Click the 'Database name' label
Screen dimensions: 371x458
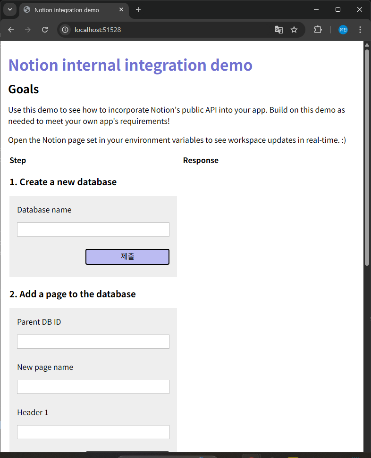(44, 210)
